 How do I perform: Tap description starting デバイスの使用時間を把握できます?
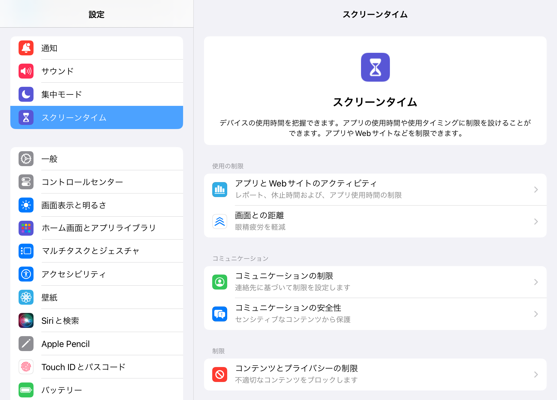click(x=375, y=128)
